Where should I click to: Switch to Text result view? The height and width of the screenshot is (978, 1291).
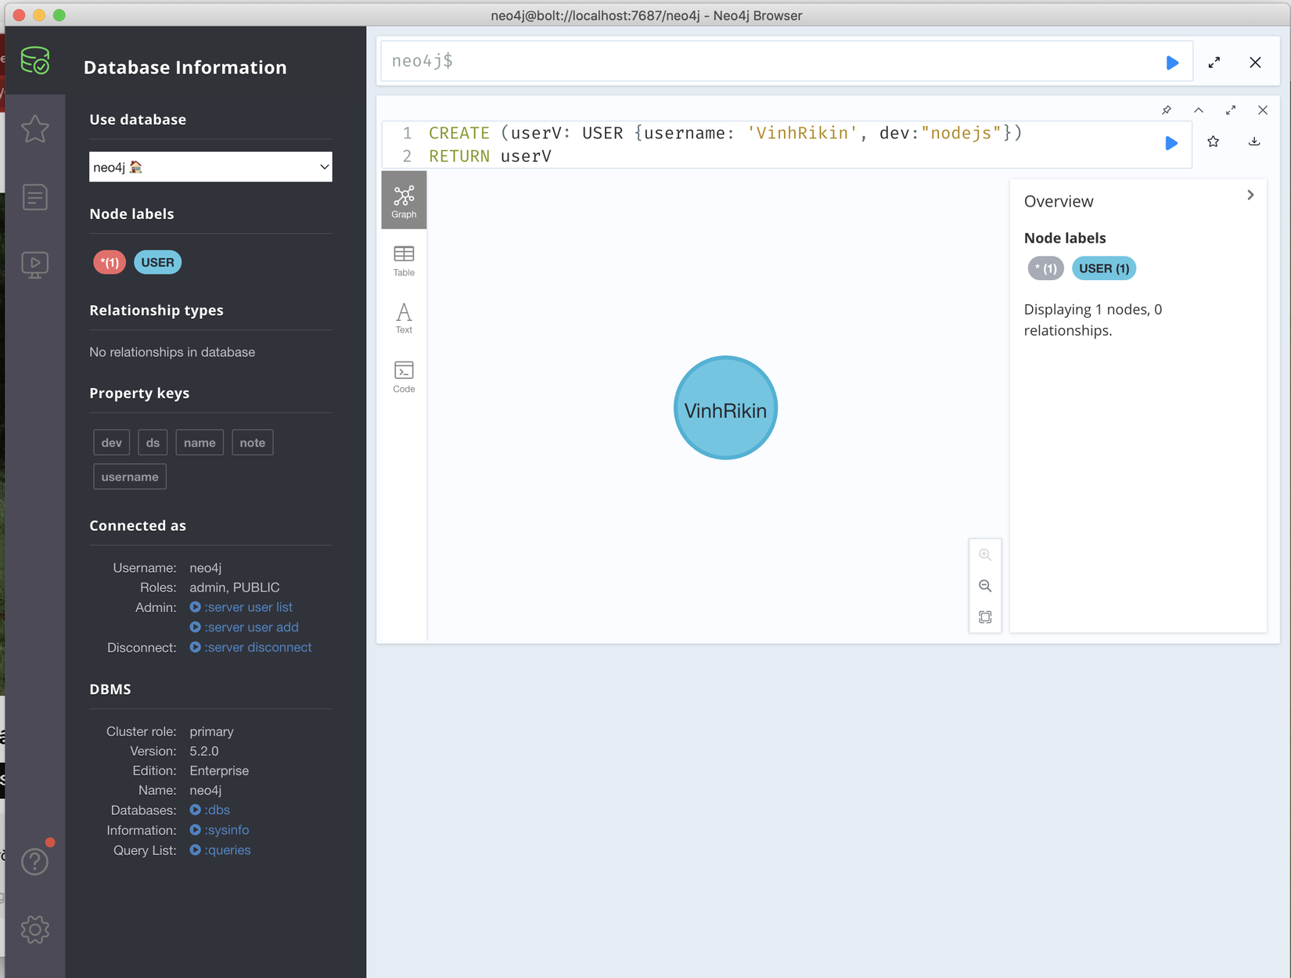click(404, 318)
